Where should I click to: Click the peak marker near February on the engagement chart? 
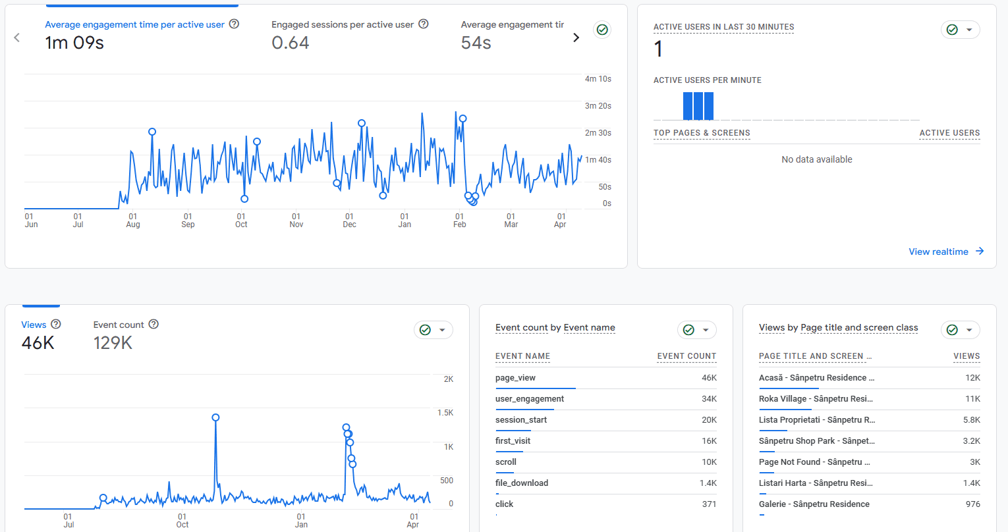click(463, 119)
